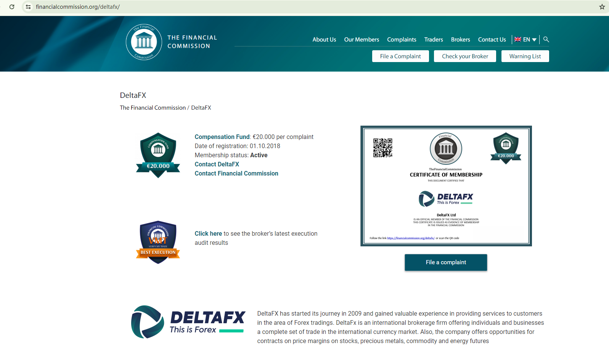Open the Traders menu
The width and height of the screenshot is (609, 356).
coord(434,40)
